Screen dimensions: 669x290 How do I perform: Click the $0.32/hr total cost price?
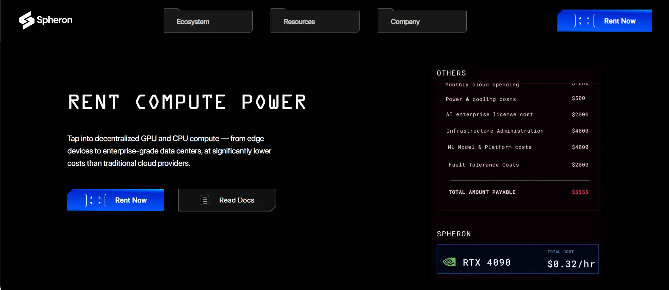pos(571,264)
